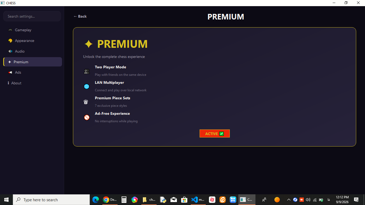Open Google Chrome in the taskbar
Screen dimensions: 365x205
coord(110,200)
